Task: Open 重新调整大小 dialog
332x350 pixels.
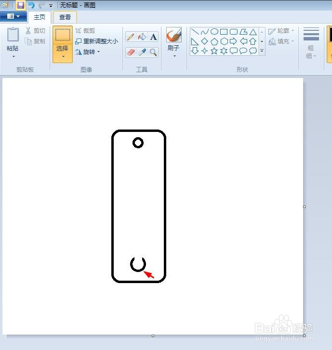Action: coord(96,41)
